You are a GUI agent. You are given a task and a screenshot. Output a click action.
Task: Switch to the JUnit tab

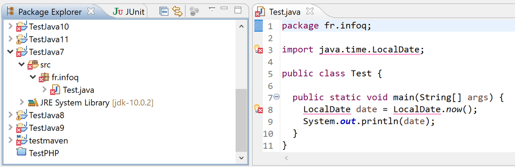128,12
